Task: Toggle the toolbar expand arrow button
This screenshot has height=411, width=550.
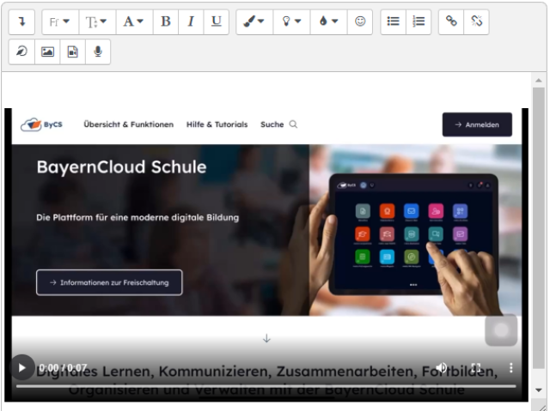Action: click(x=21, y=22)
